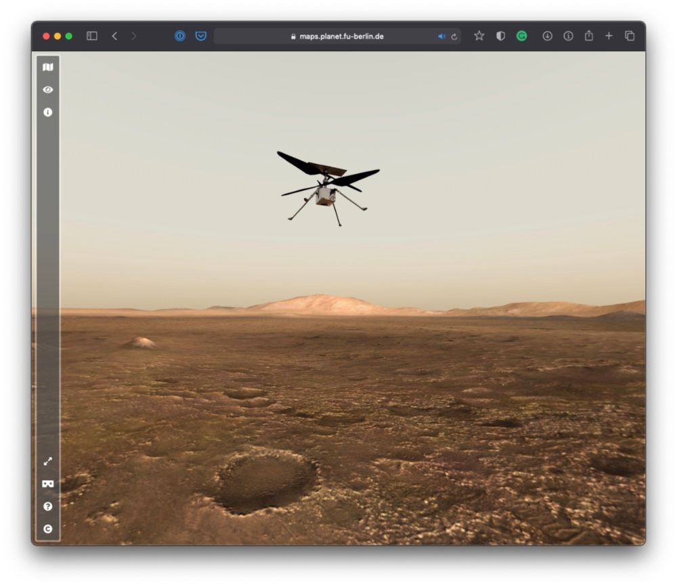
Task: Enter fullscreen with the diagonal arrows icon
Action: coord(47,461)
